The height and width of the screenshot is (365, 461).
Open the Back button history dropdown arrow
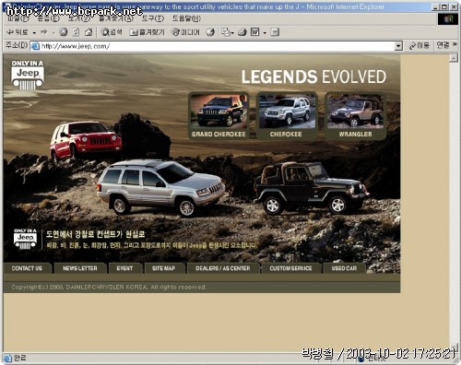[x=34, y=32]
